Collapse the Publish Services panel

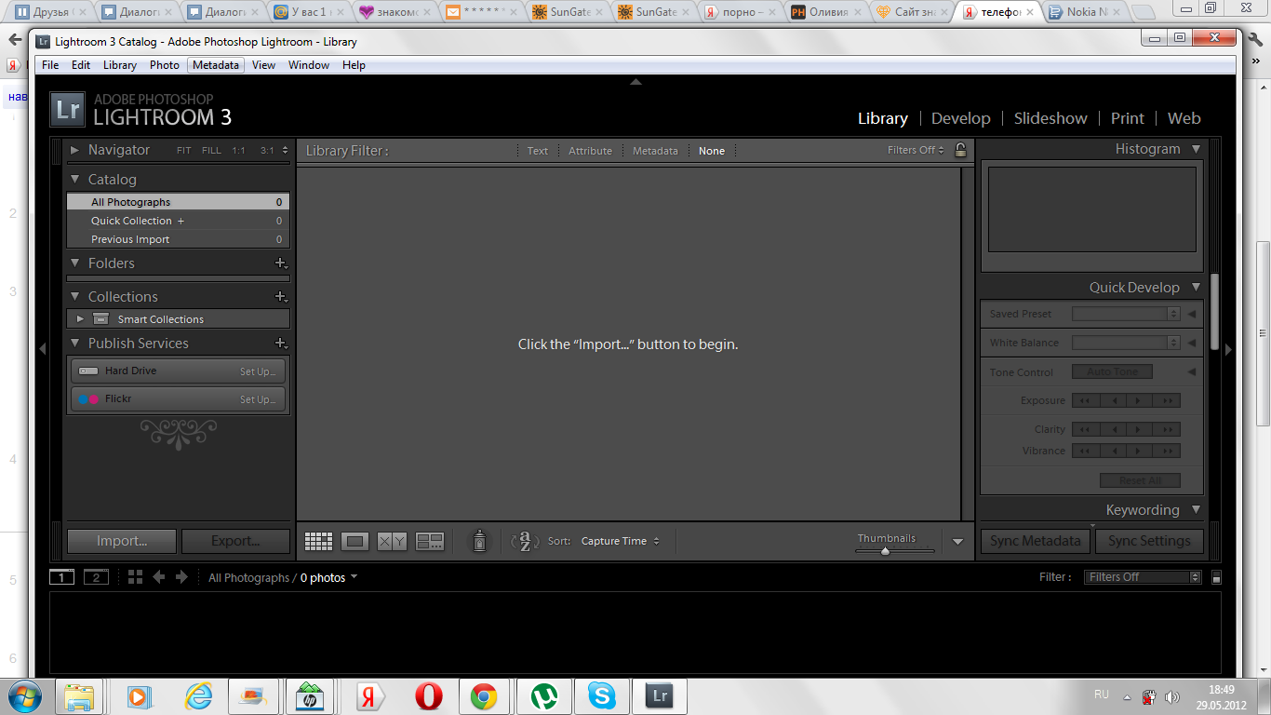point(75,344)
